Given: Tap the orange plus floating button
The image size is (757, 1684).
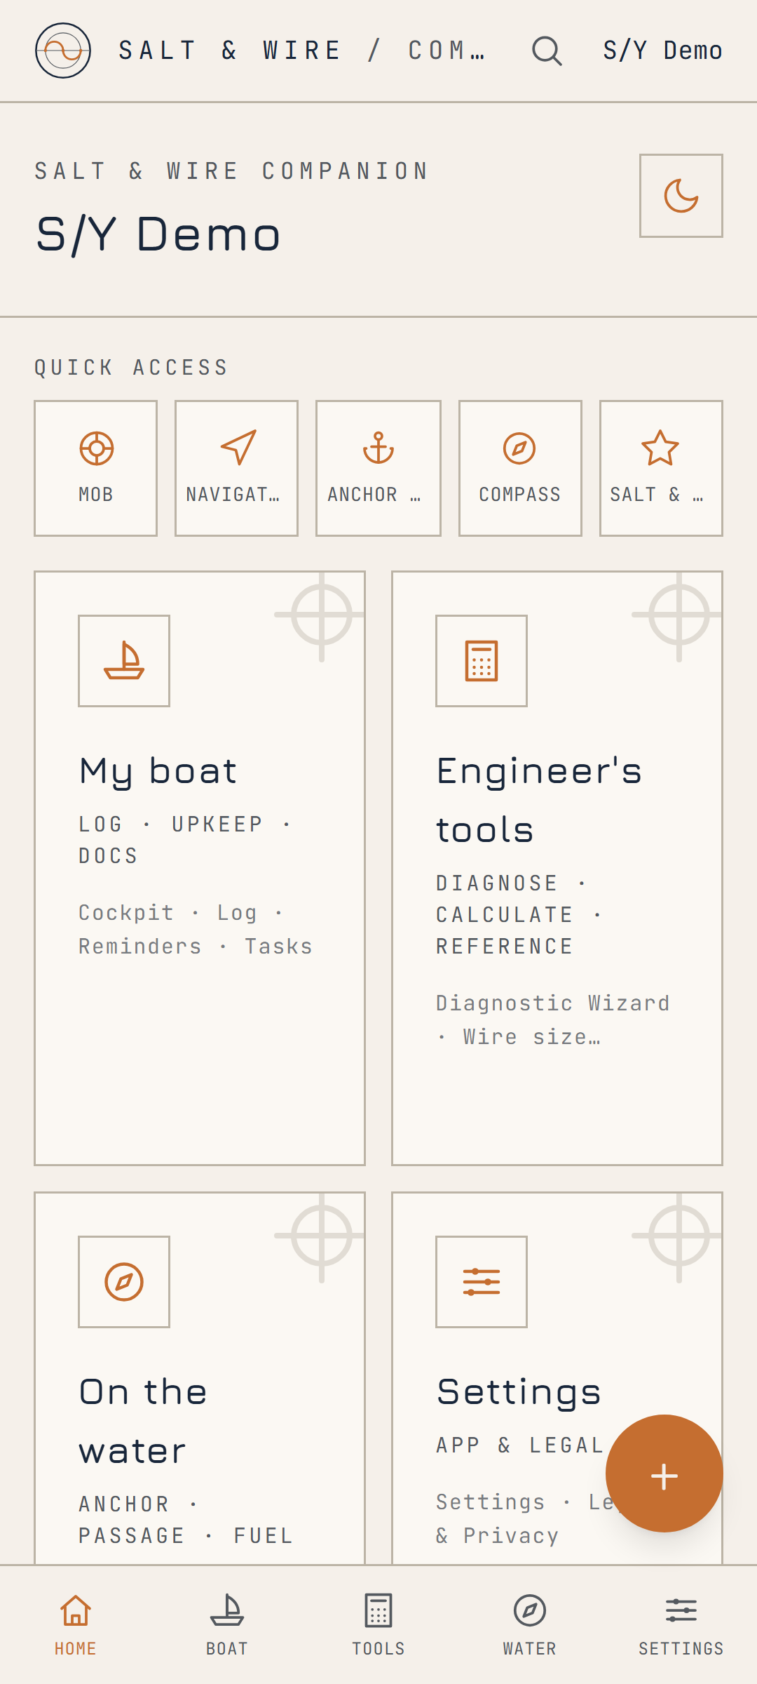Looking at the screenshot, I should click(664, 1473).
